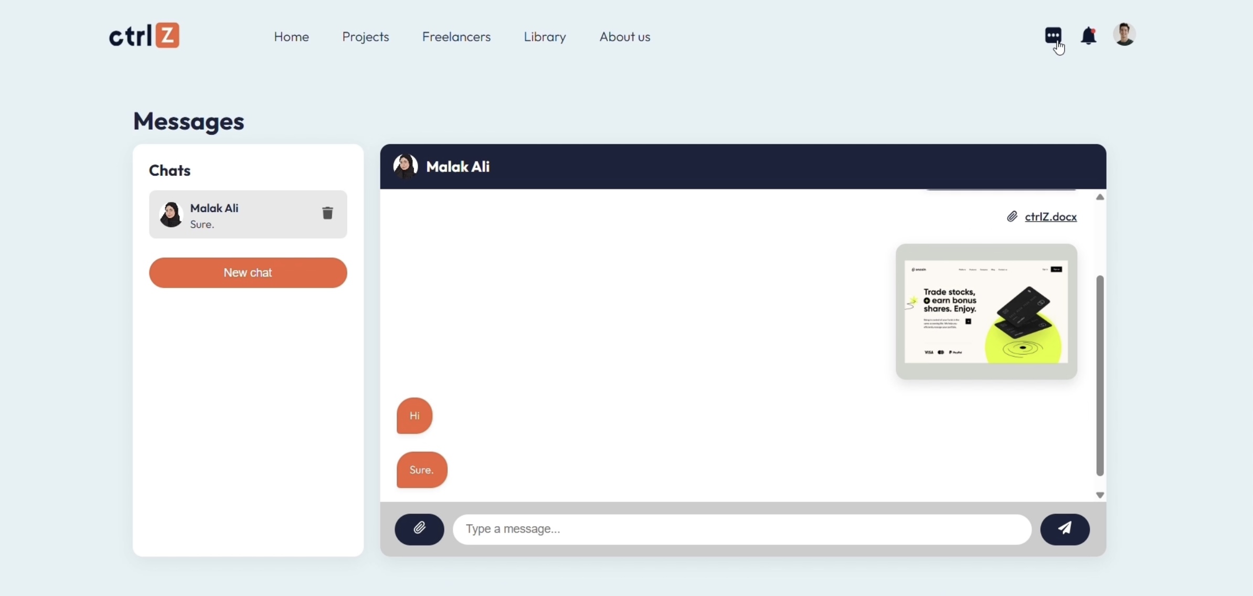Viewport: 1253px width, 596px height.
Task: Click the Malak Ali name in chat header
Action: coord(458,167)
